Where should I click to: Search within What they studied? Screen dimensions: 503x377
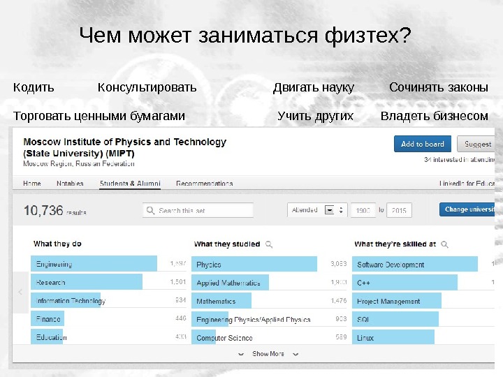tap(269, 244)
